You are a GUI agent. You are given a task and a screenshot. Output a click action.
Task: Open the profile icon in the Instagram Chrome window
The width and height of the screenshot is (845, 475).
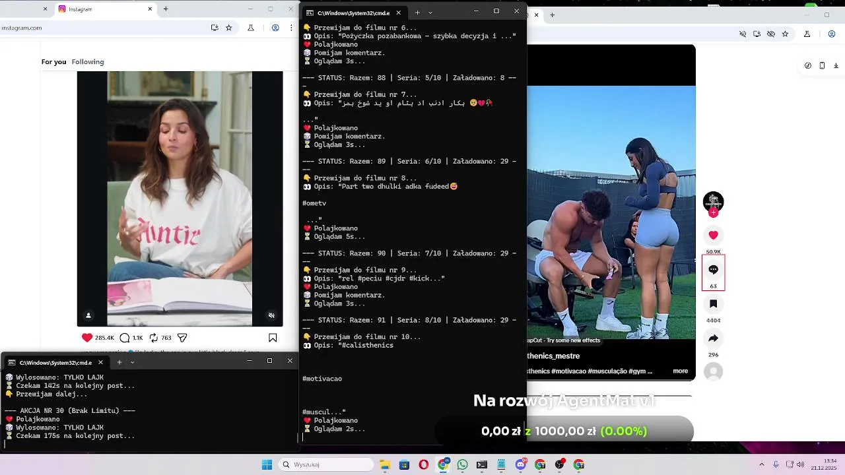[x=275, y=28]
